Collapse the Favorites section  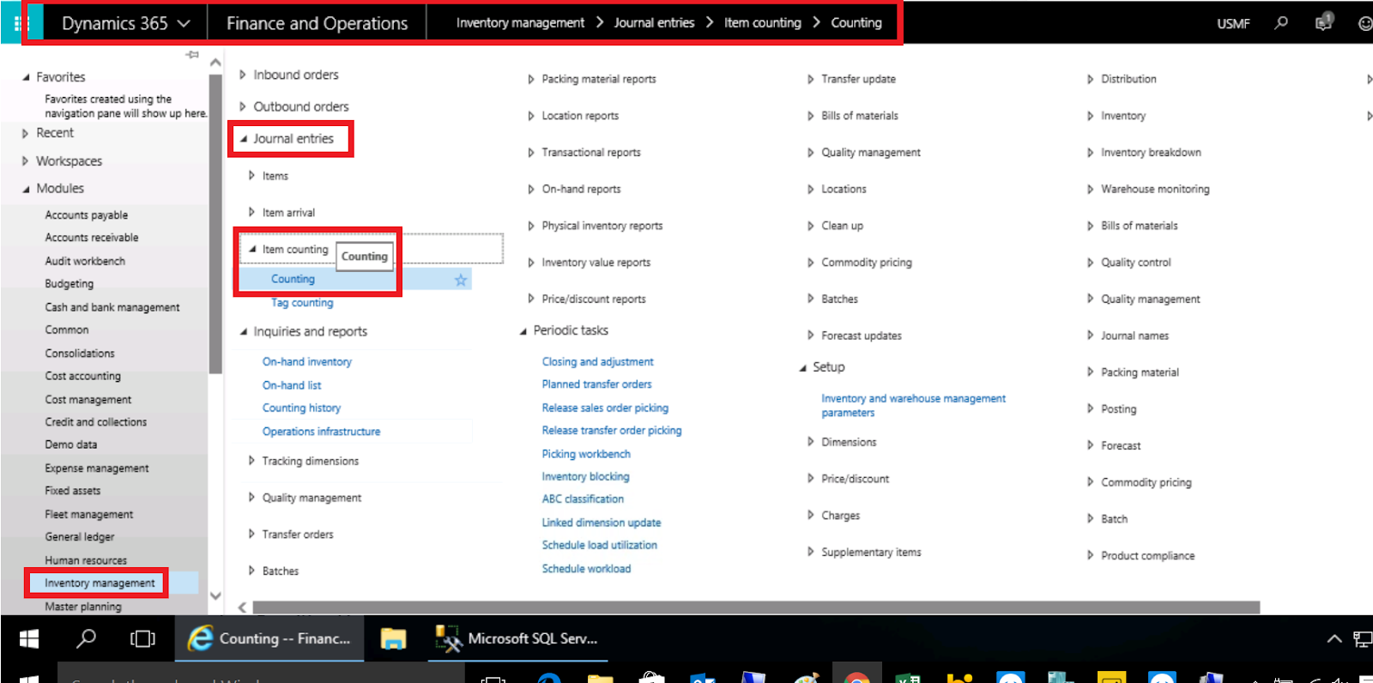click(x=26, y=77)
